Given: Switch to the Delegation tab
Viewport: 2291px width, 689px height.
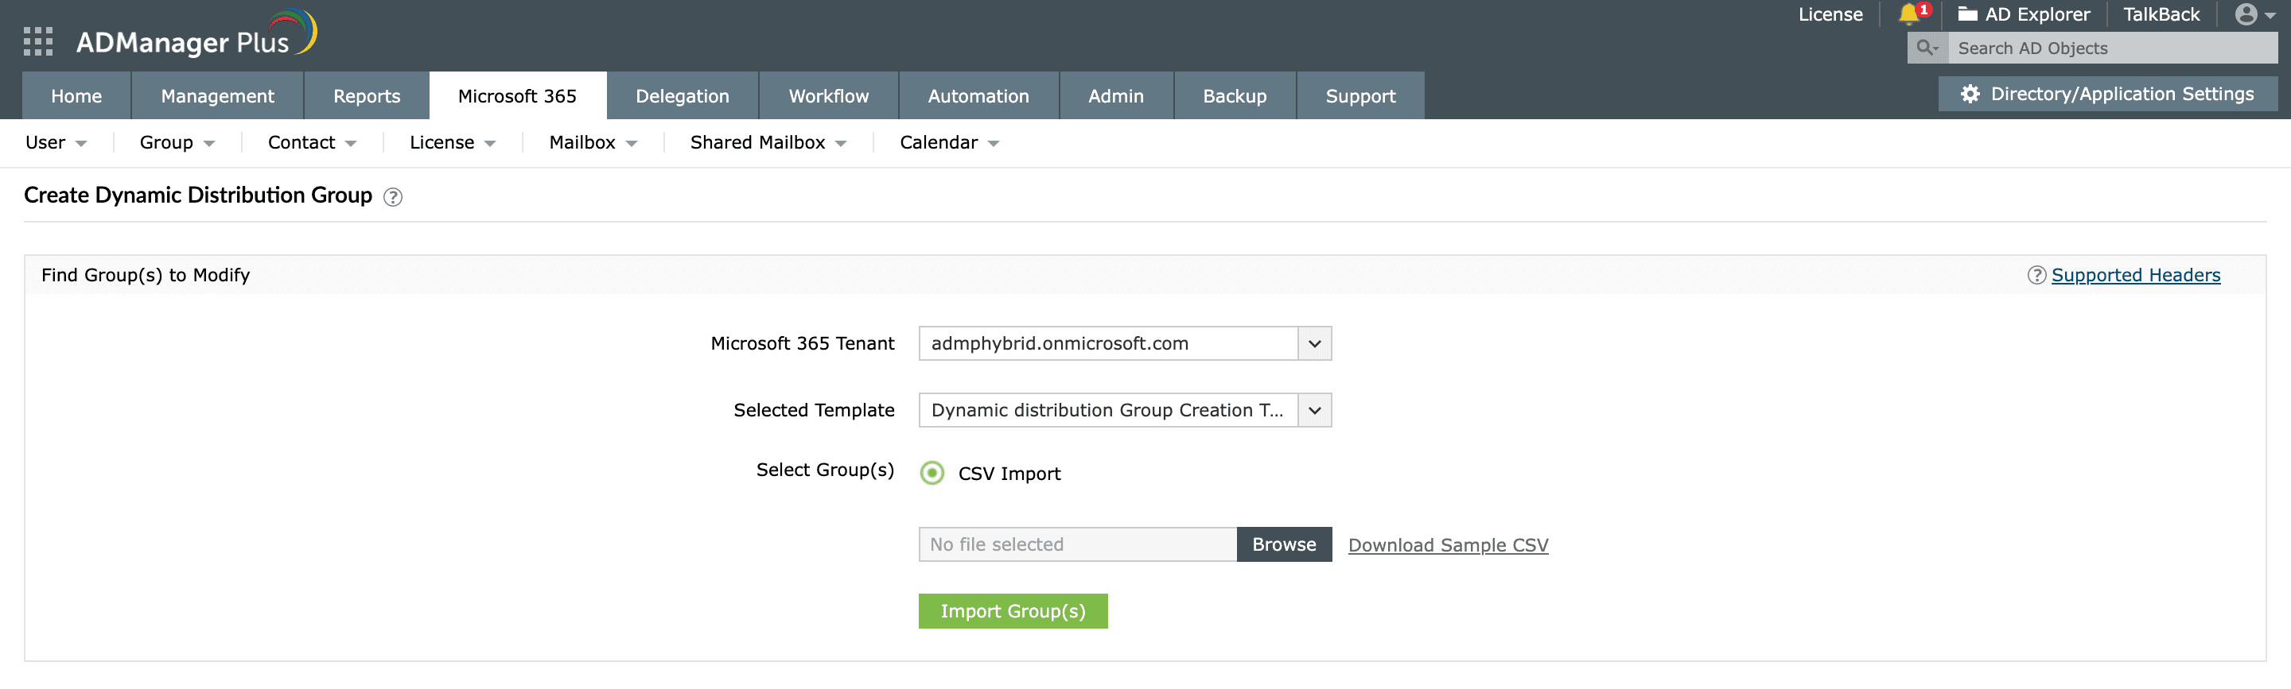Looking at the screenshot, I should pos(683,96).
